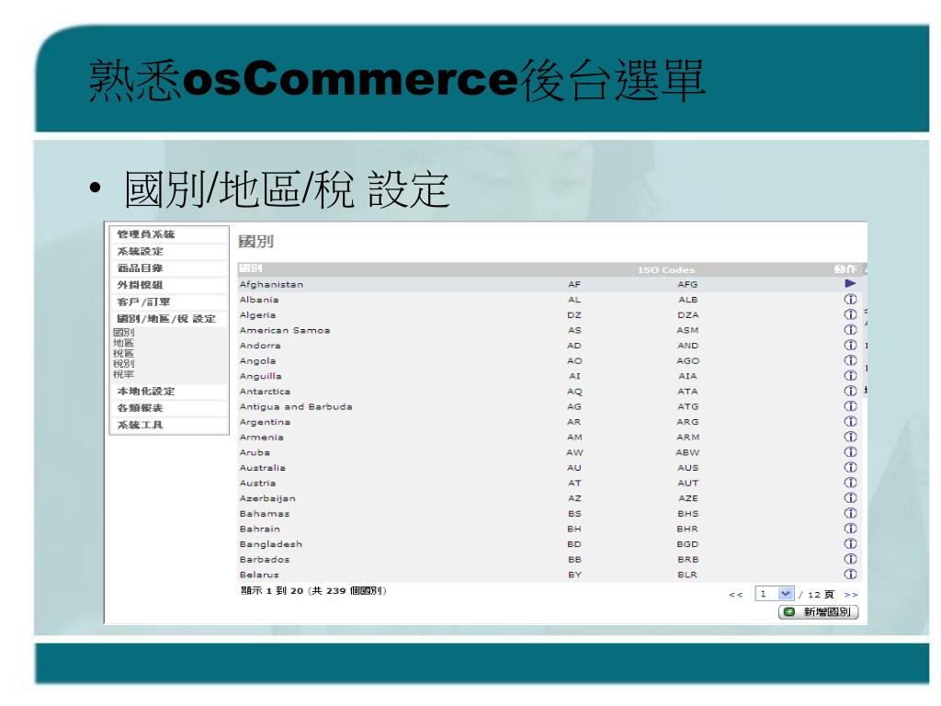941x706 pixels.
Task: Select the Antigua and Barbuda name
Action: pyautogui.click(x=296, y=406)
